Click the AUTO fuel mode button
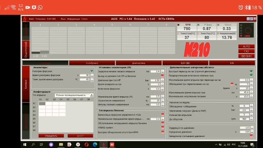Image resolution: width=263 pixels, height=148 pixels. click(247, 46)
